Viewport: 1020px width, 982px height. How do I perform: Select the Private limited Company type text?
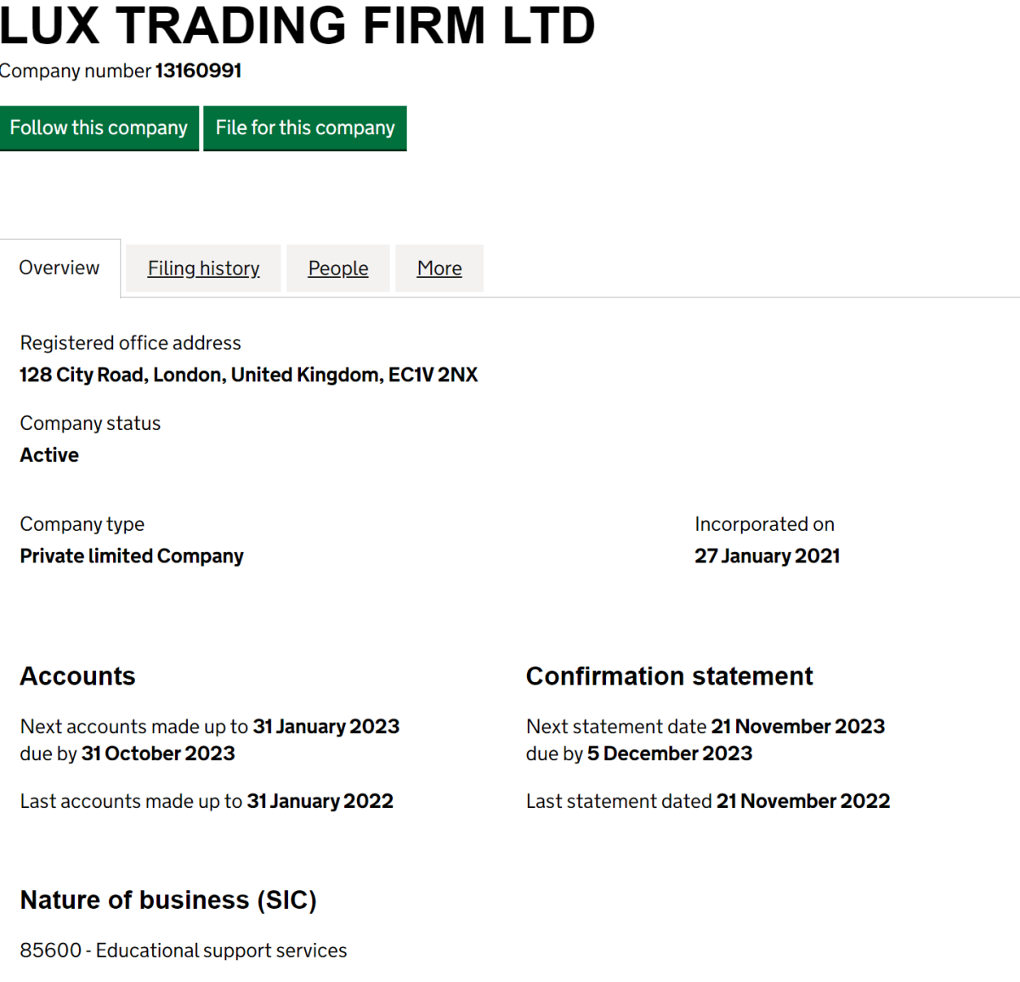pyautogui.click(x=132, y=556)
